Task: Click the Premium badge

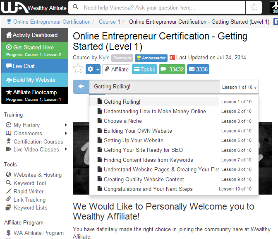Action: coord(122,58)
